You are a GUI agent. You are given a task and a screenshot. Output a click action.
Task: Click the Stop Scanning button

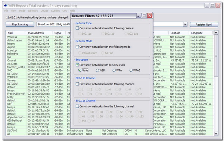pos(20,24)
